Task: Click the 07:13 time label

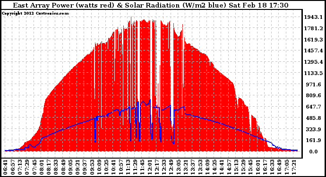Action: (x=19, y=167)
